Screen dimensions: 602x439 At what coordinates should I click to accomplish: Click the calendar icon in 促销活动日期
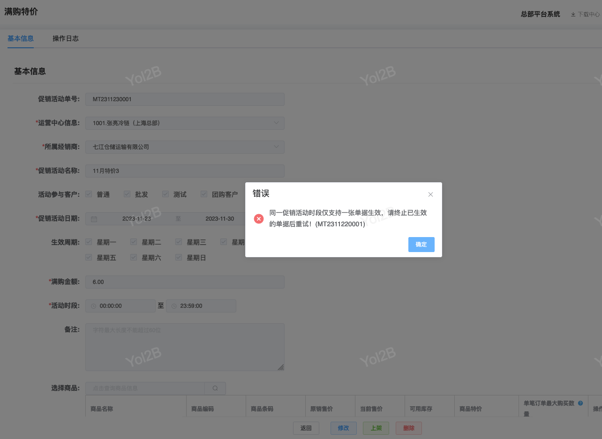click(94, 219)
